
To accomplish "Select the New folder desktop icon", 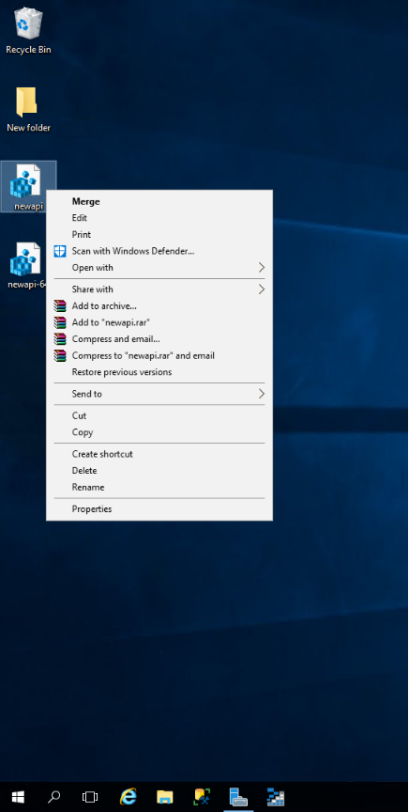I will (x=28, y=109).
